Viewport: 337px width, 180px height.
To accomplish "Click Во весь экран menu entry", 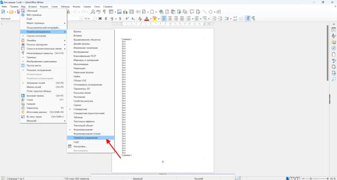I will point(43,116).
